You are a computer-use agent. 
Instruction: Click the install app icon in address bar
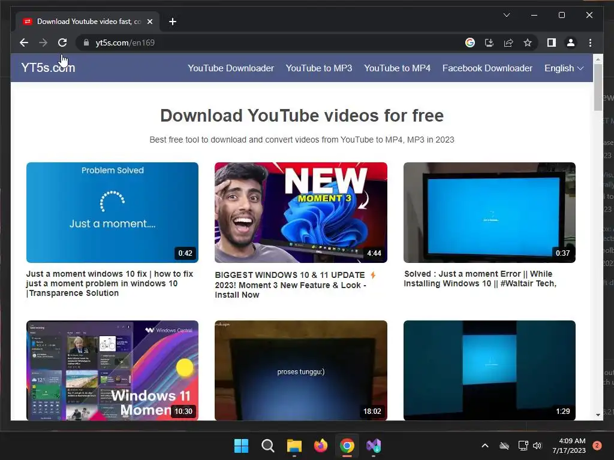489,43
